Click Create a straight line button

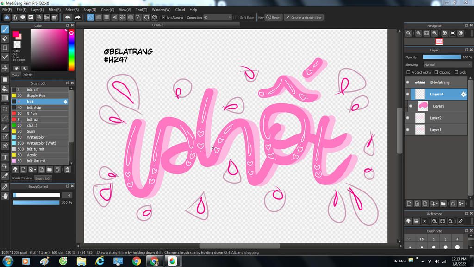coord(304,17)
